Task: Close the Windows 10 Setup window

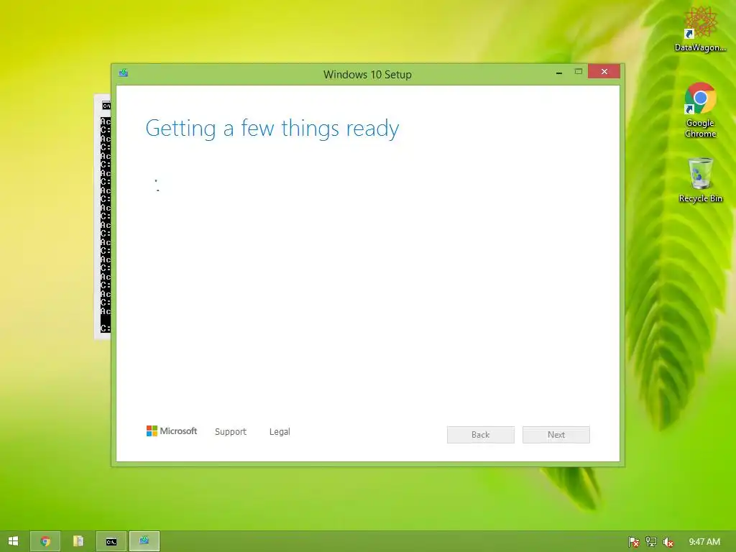Action: (x=604, y=71)
